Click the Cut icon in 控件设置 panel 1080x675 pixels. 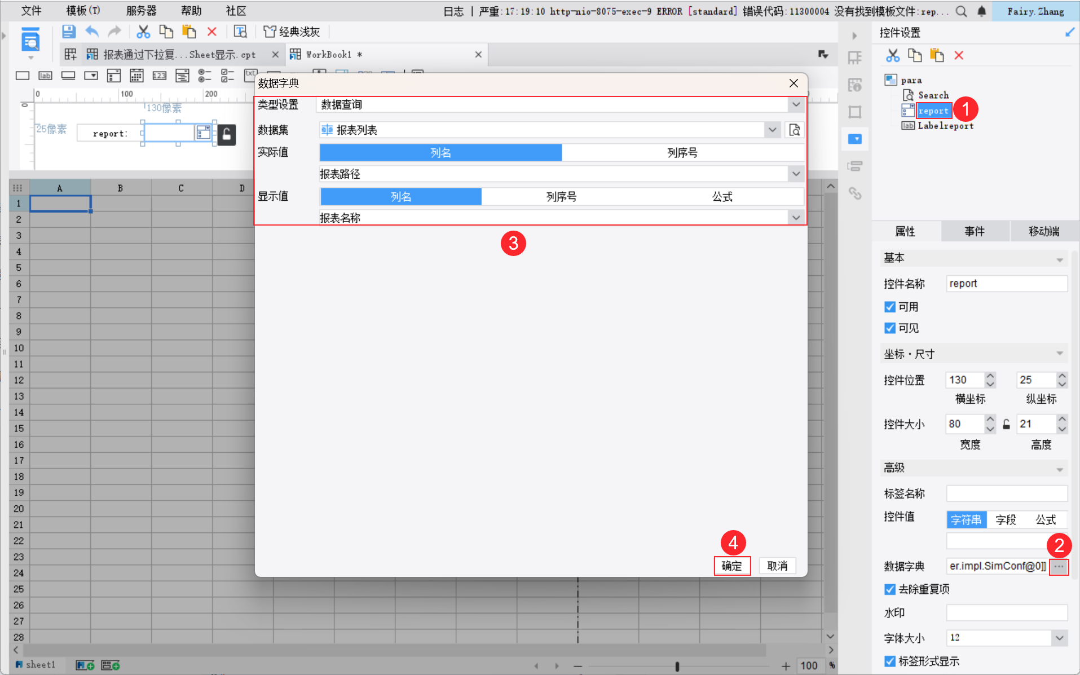[x=892, y=55]
